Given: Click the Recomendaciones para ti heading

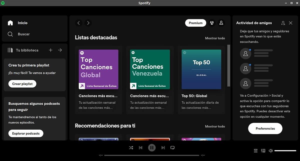Looking at the screenshot, I should [x=105, y=126].
